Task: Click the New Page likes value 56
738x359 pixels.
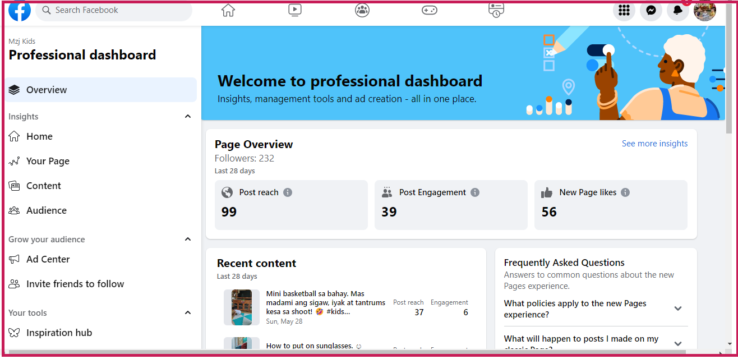Action: 549,212
